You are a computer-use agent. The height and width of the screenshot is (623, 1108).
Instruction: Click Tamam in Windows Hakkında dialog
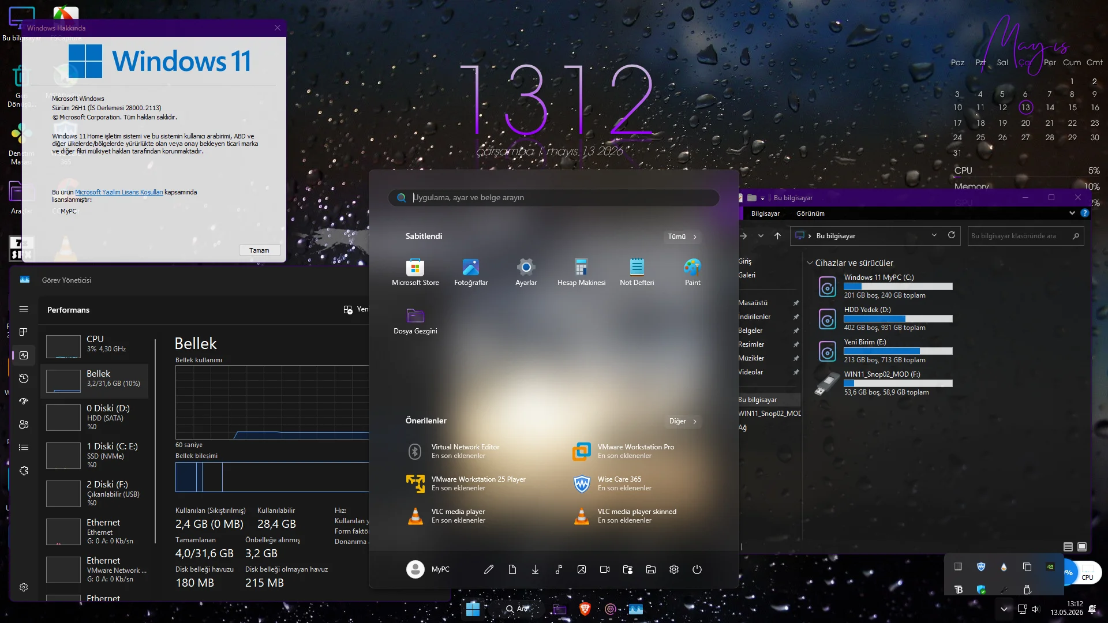(259, 250)
